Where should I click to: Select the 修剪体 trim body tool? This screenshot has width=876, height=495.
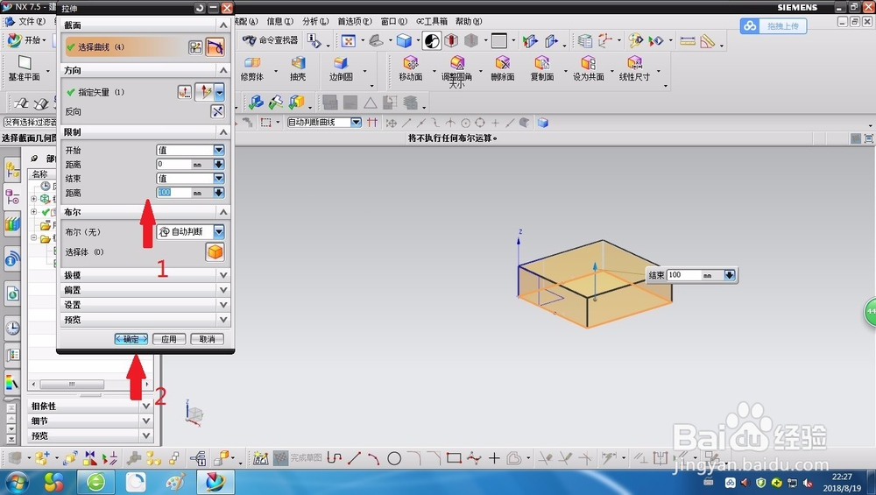tap(252, 68)
